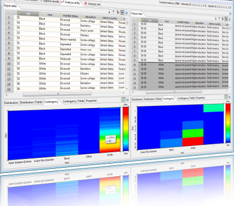Toggle the green checkmark icon in the right contingency panel
Screen dimensions: 234x206
pos(226,97)
